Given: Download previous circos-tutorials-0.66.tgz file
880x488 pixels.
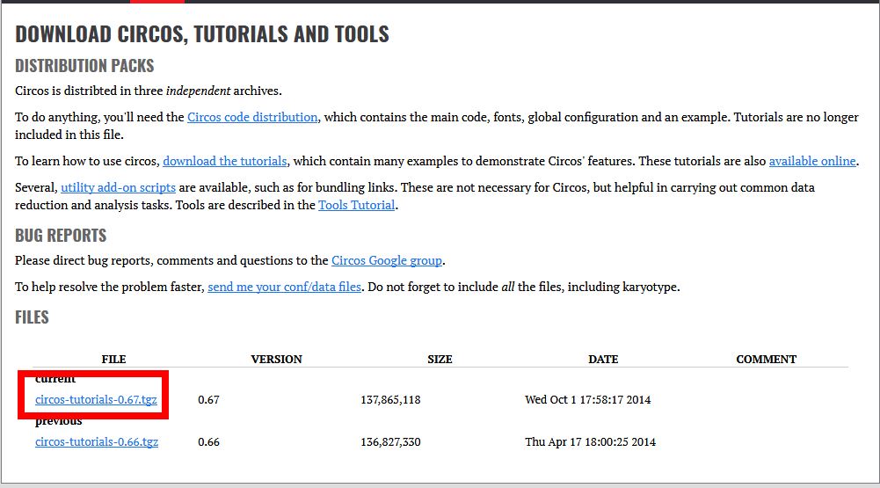Looking at the screenshot, I should (x=97, y=442).
